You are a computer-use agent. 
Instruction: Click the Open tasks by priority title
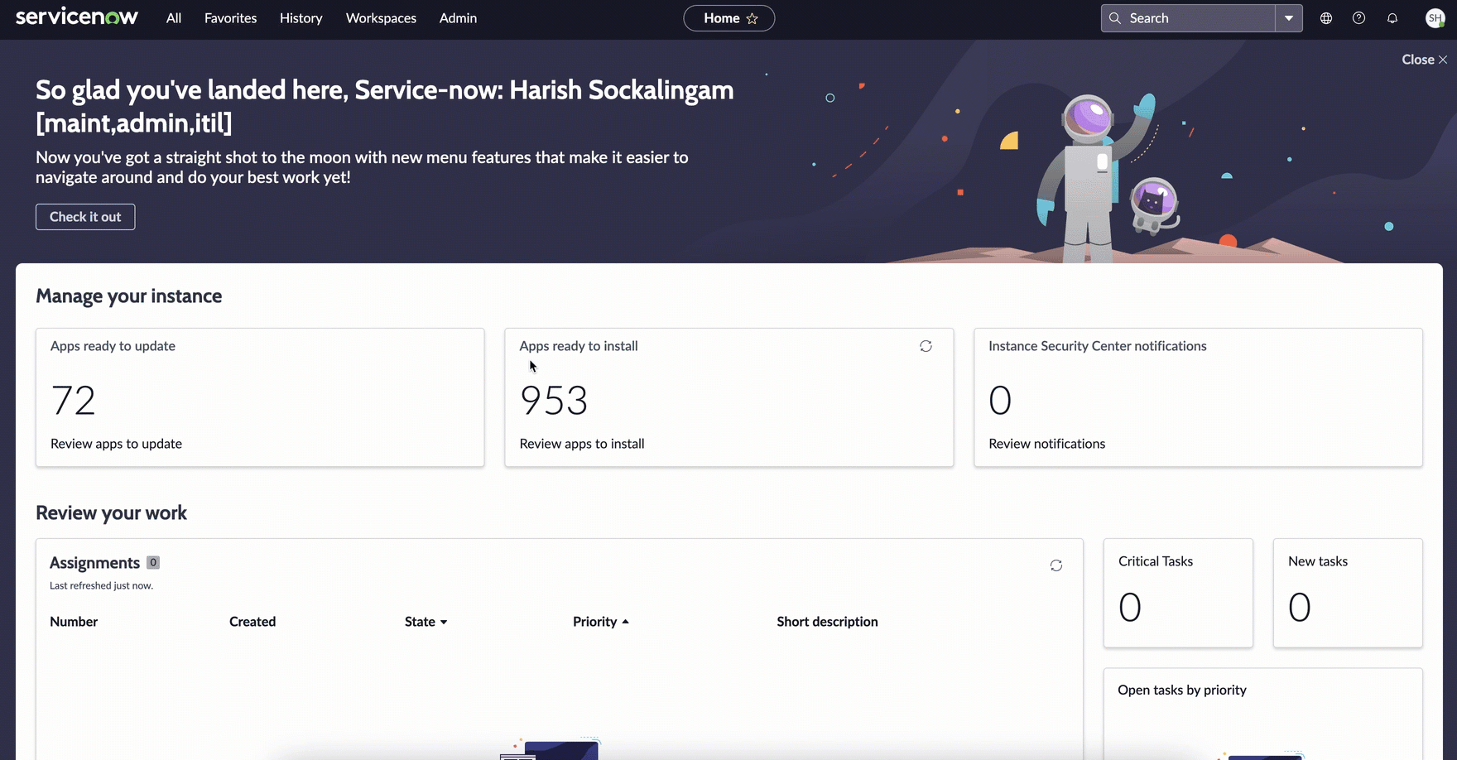[1182, 690]
